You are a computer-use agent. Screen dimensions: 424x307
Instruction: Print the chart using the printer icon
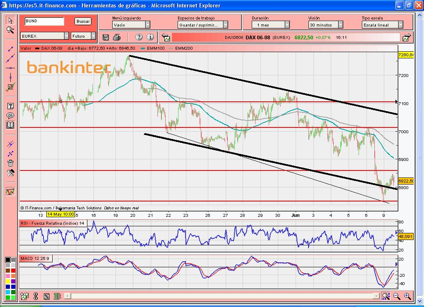click(x=117, y=37)
